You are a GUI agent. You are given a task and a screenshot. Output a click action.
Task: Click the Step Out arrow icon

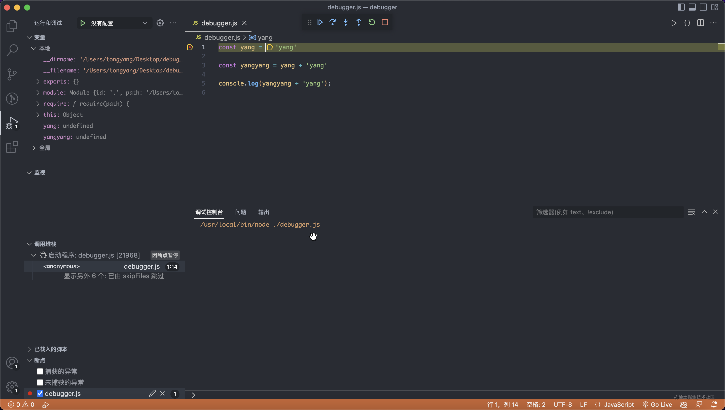point(358,22)
